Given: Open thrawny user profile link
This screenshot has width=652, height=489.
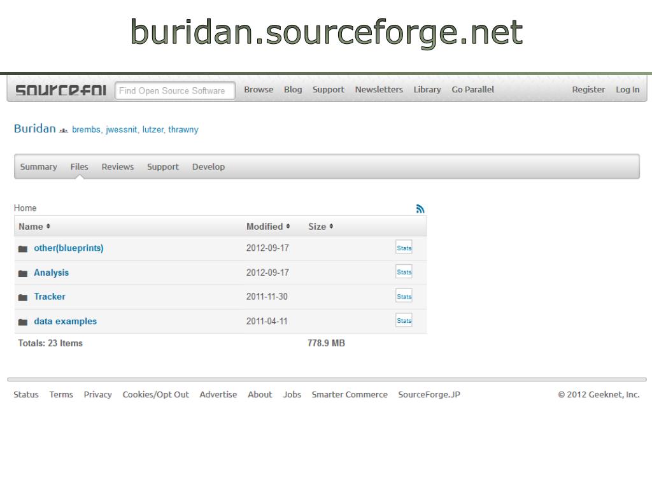Looking at the screenshot, I should click(183, 129).
